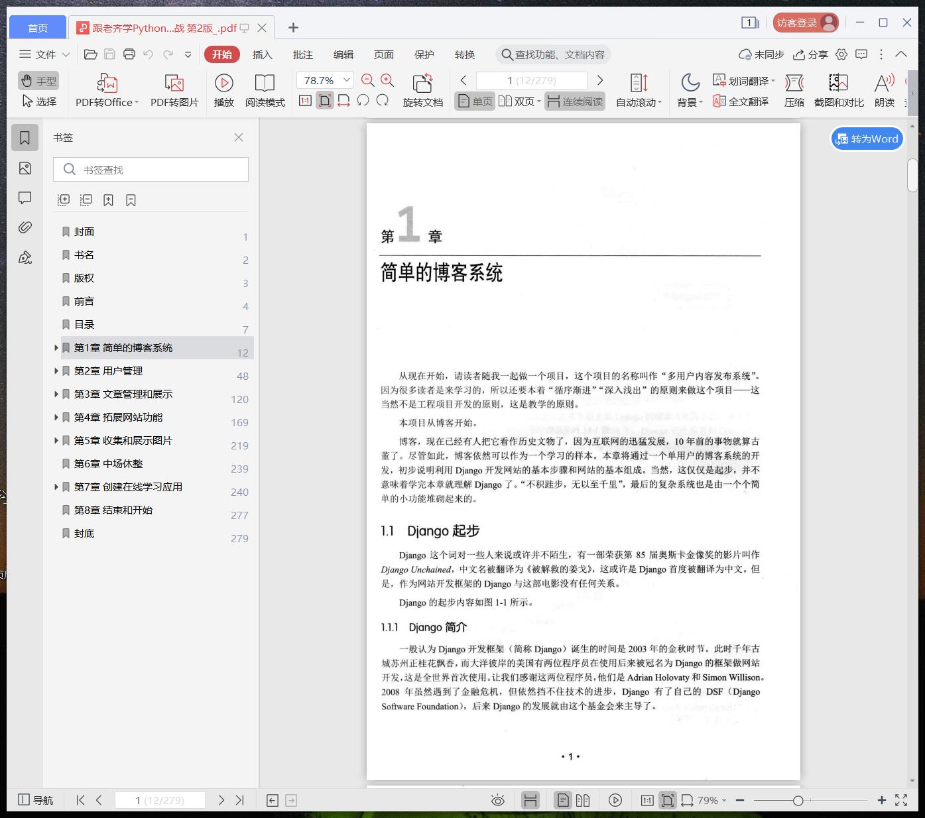Open thumbnails panel in sidebar
The height and width of the screenshot is (818, 925).
coord(25,168)
